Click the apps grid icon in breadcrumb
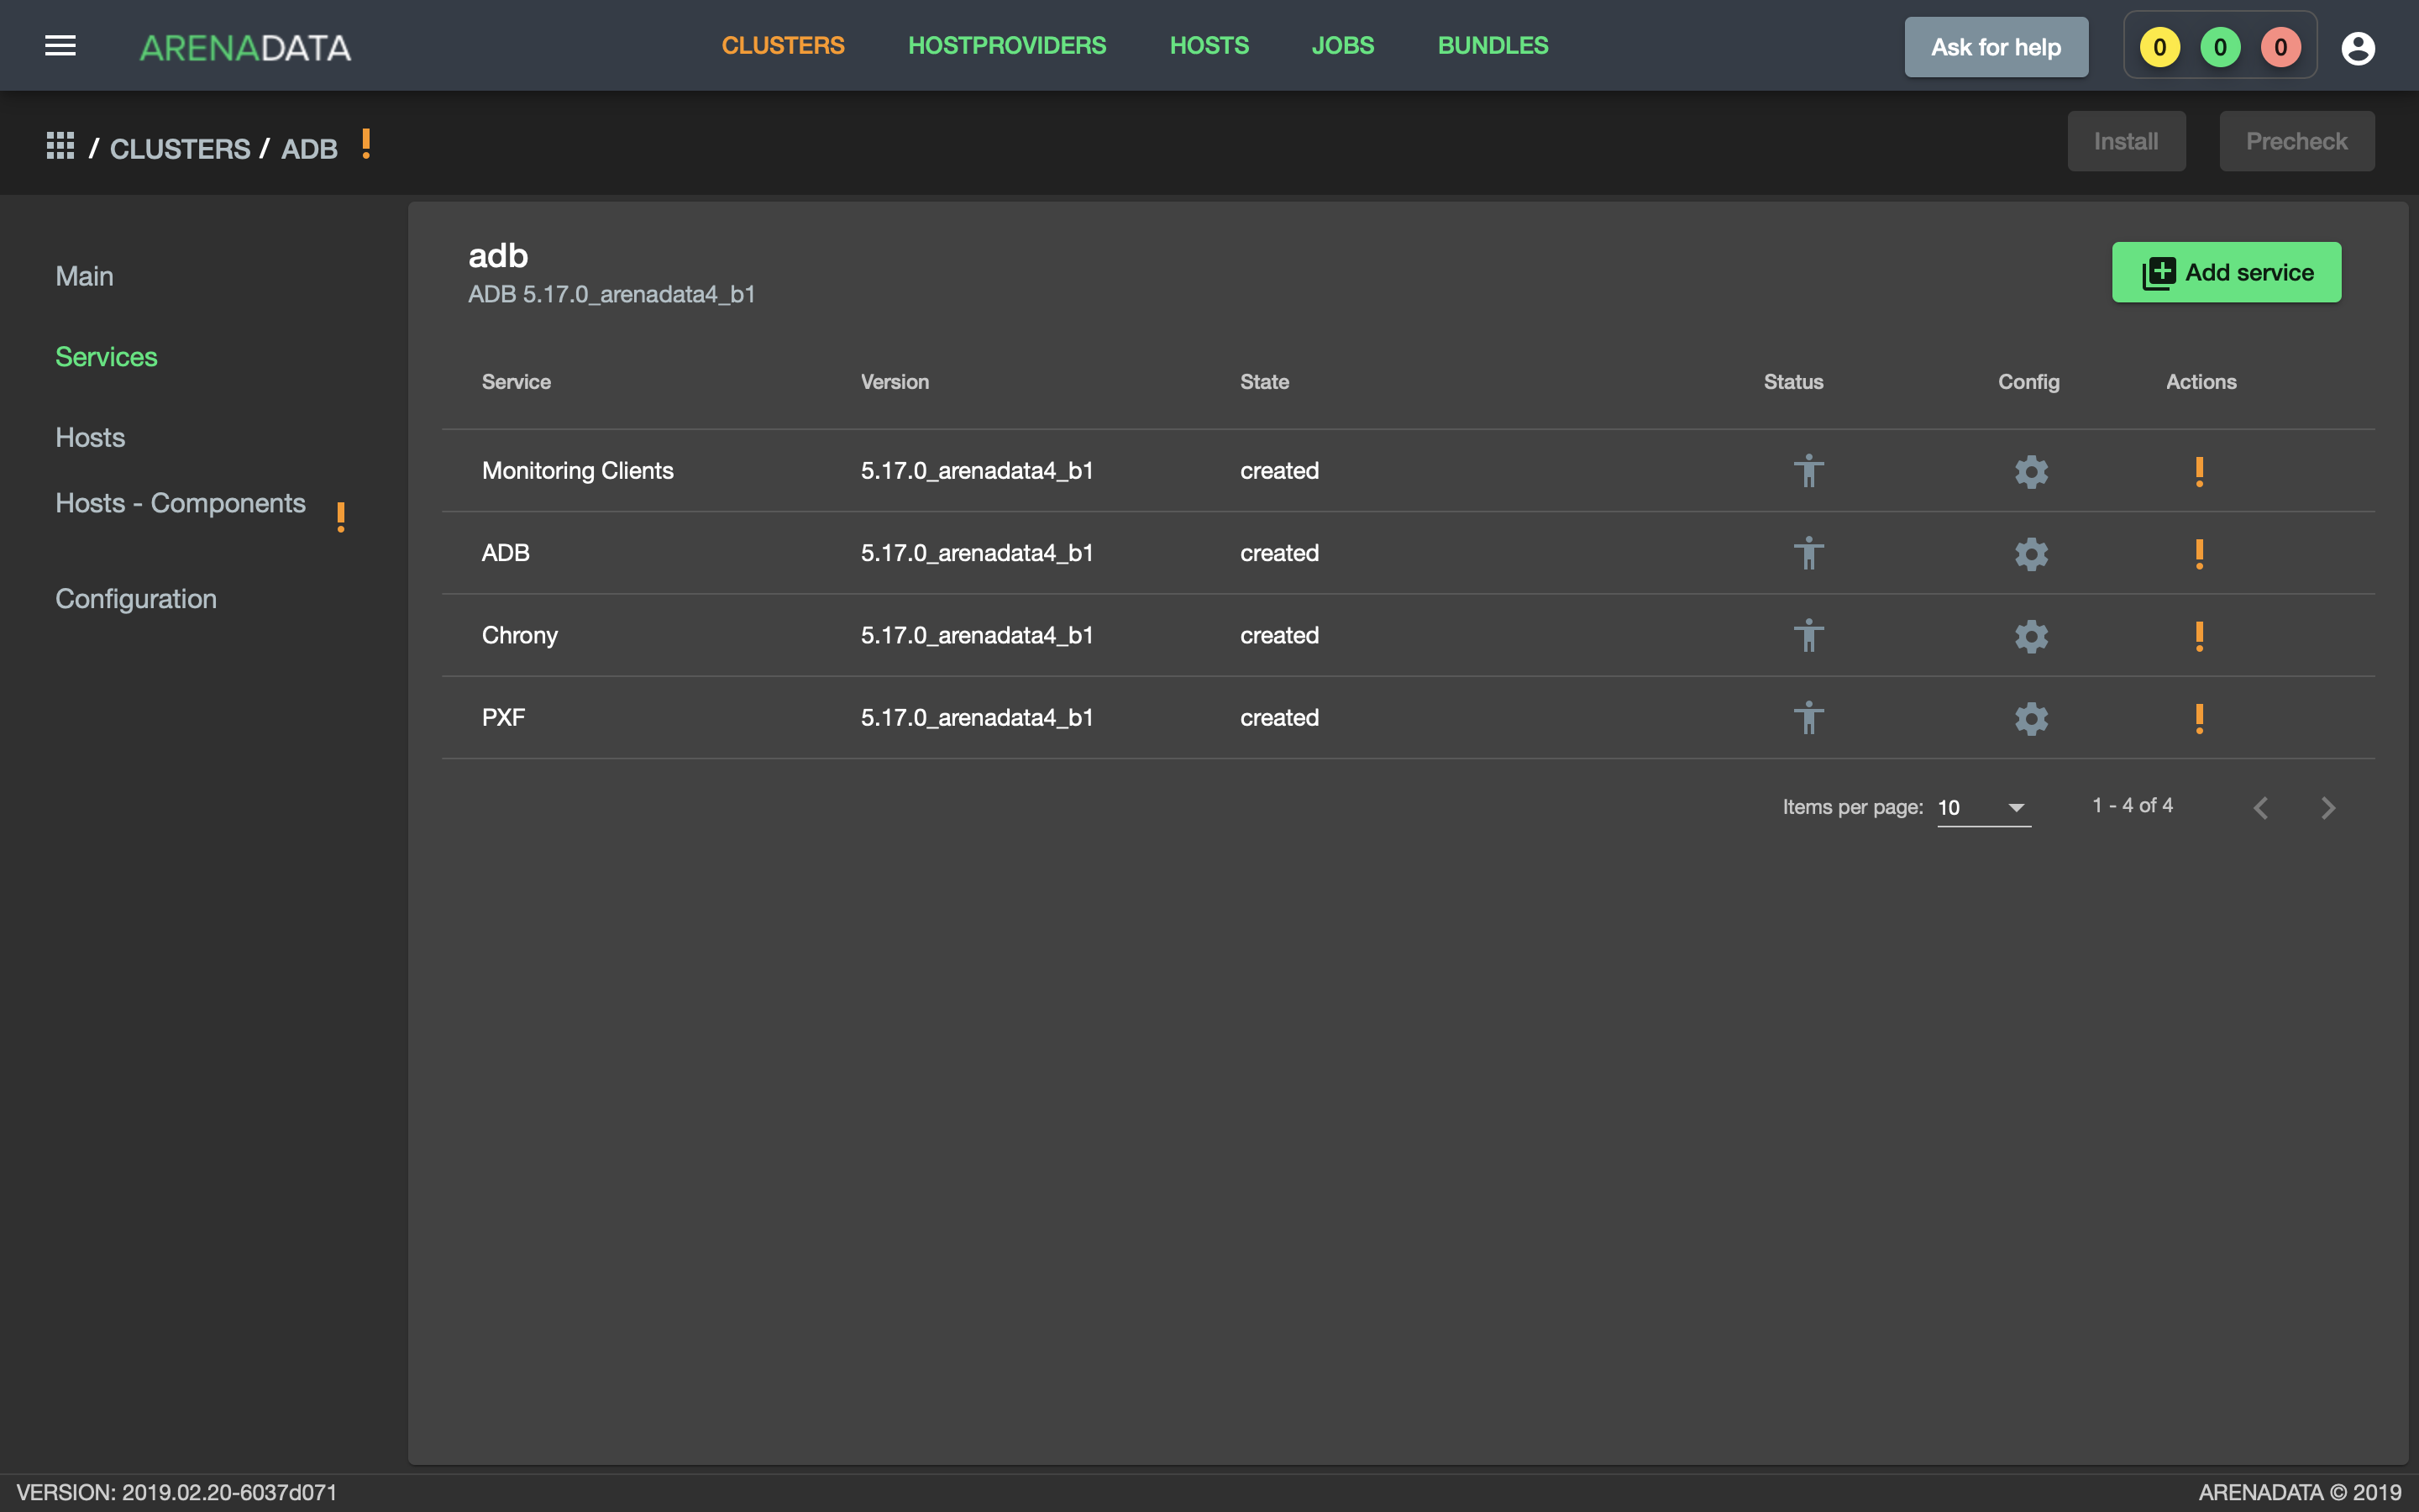This screenshot has height=1512, width=2419. 60,146
